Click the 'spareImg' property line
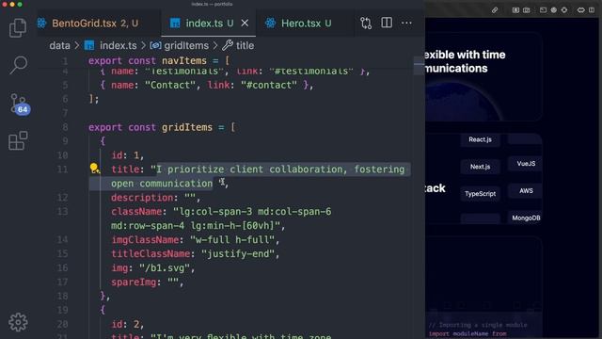The width and height of the screenshot is (602, 339). pos(148,282)
